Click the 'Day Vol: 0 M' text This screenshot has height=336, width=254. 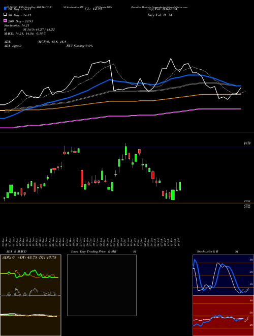160,15
